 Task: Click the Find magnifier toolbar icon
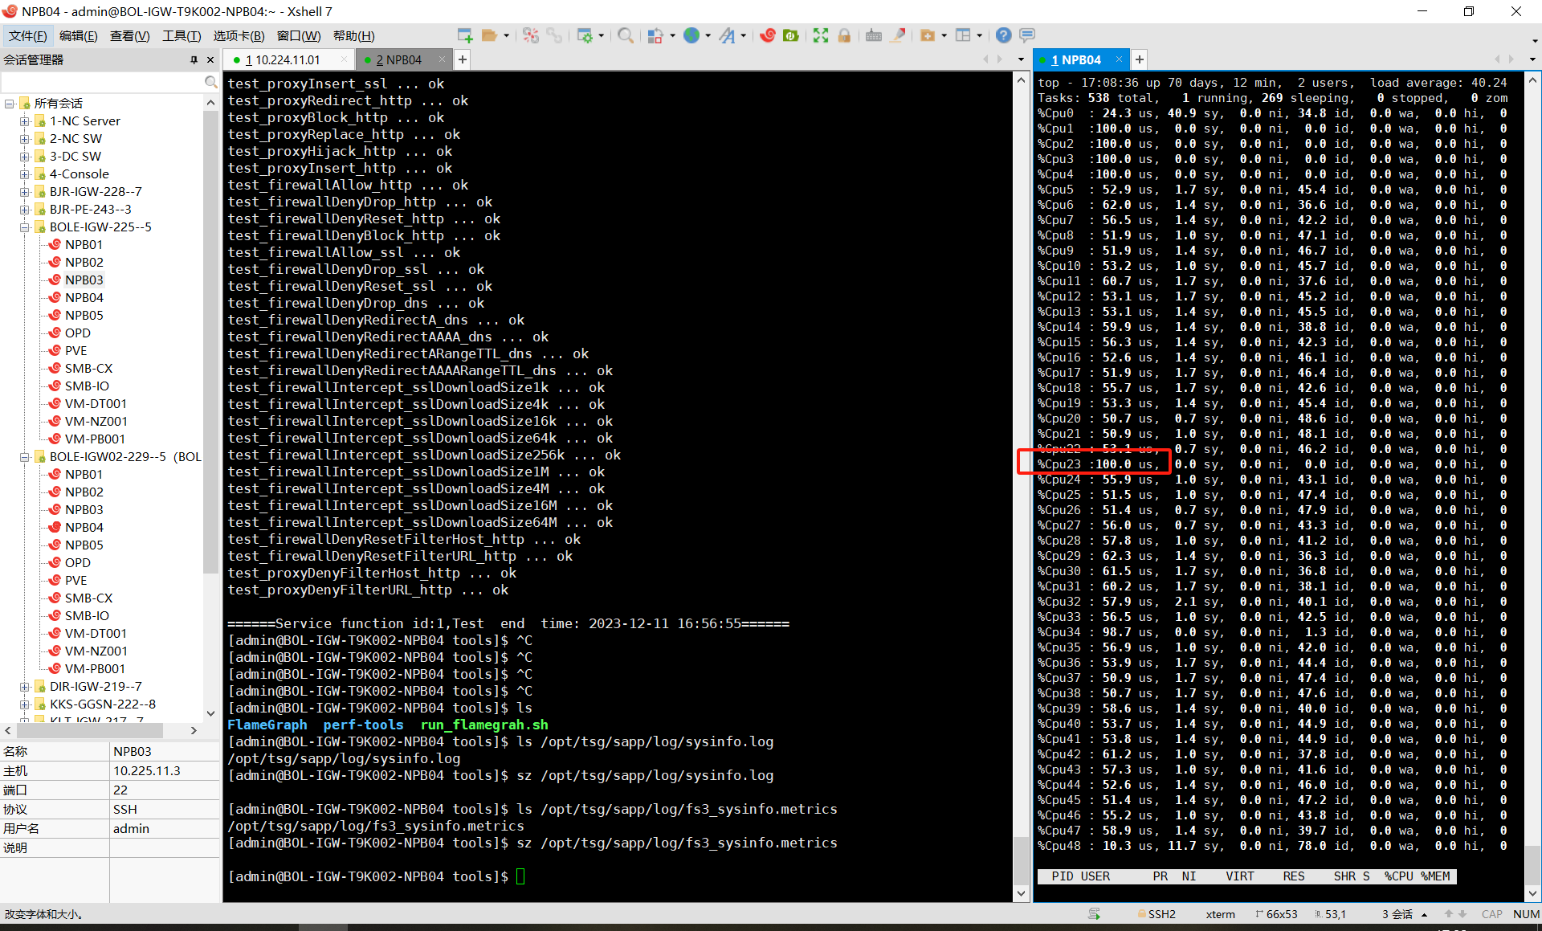click(625, 35)
